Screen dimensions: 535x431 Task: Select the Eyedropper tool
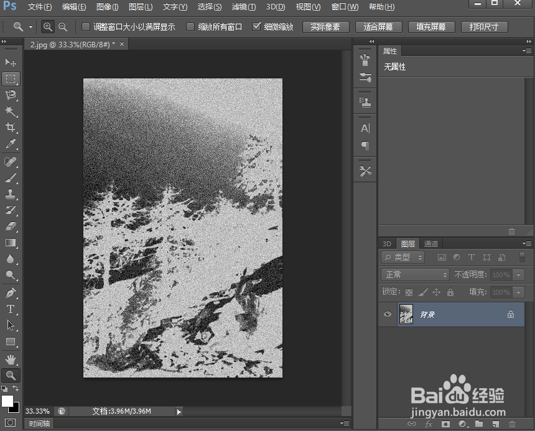coord(11,144)
